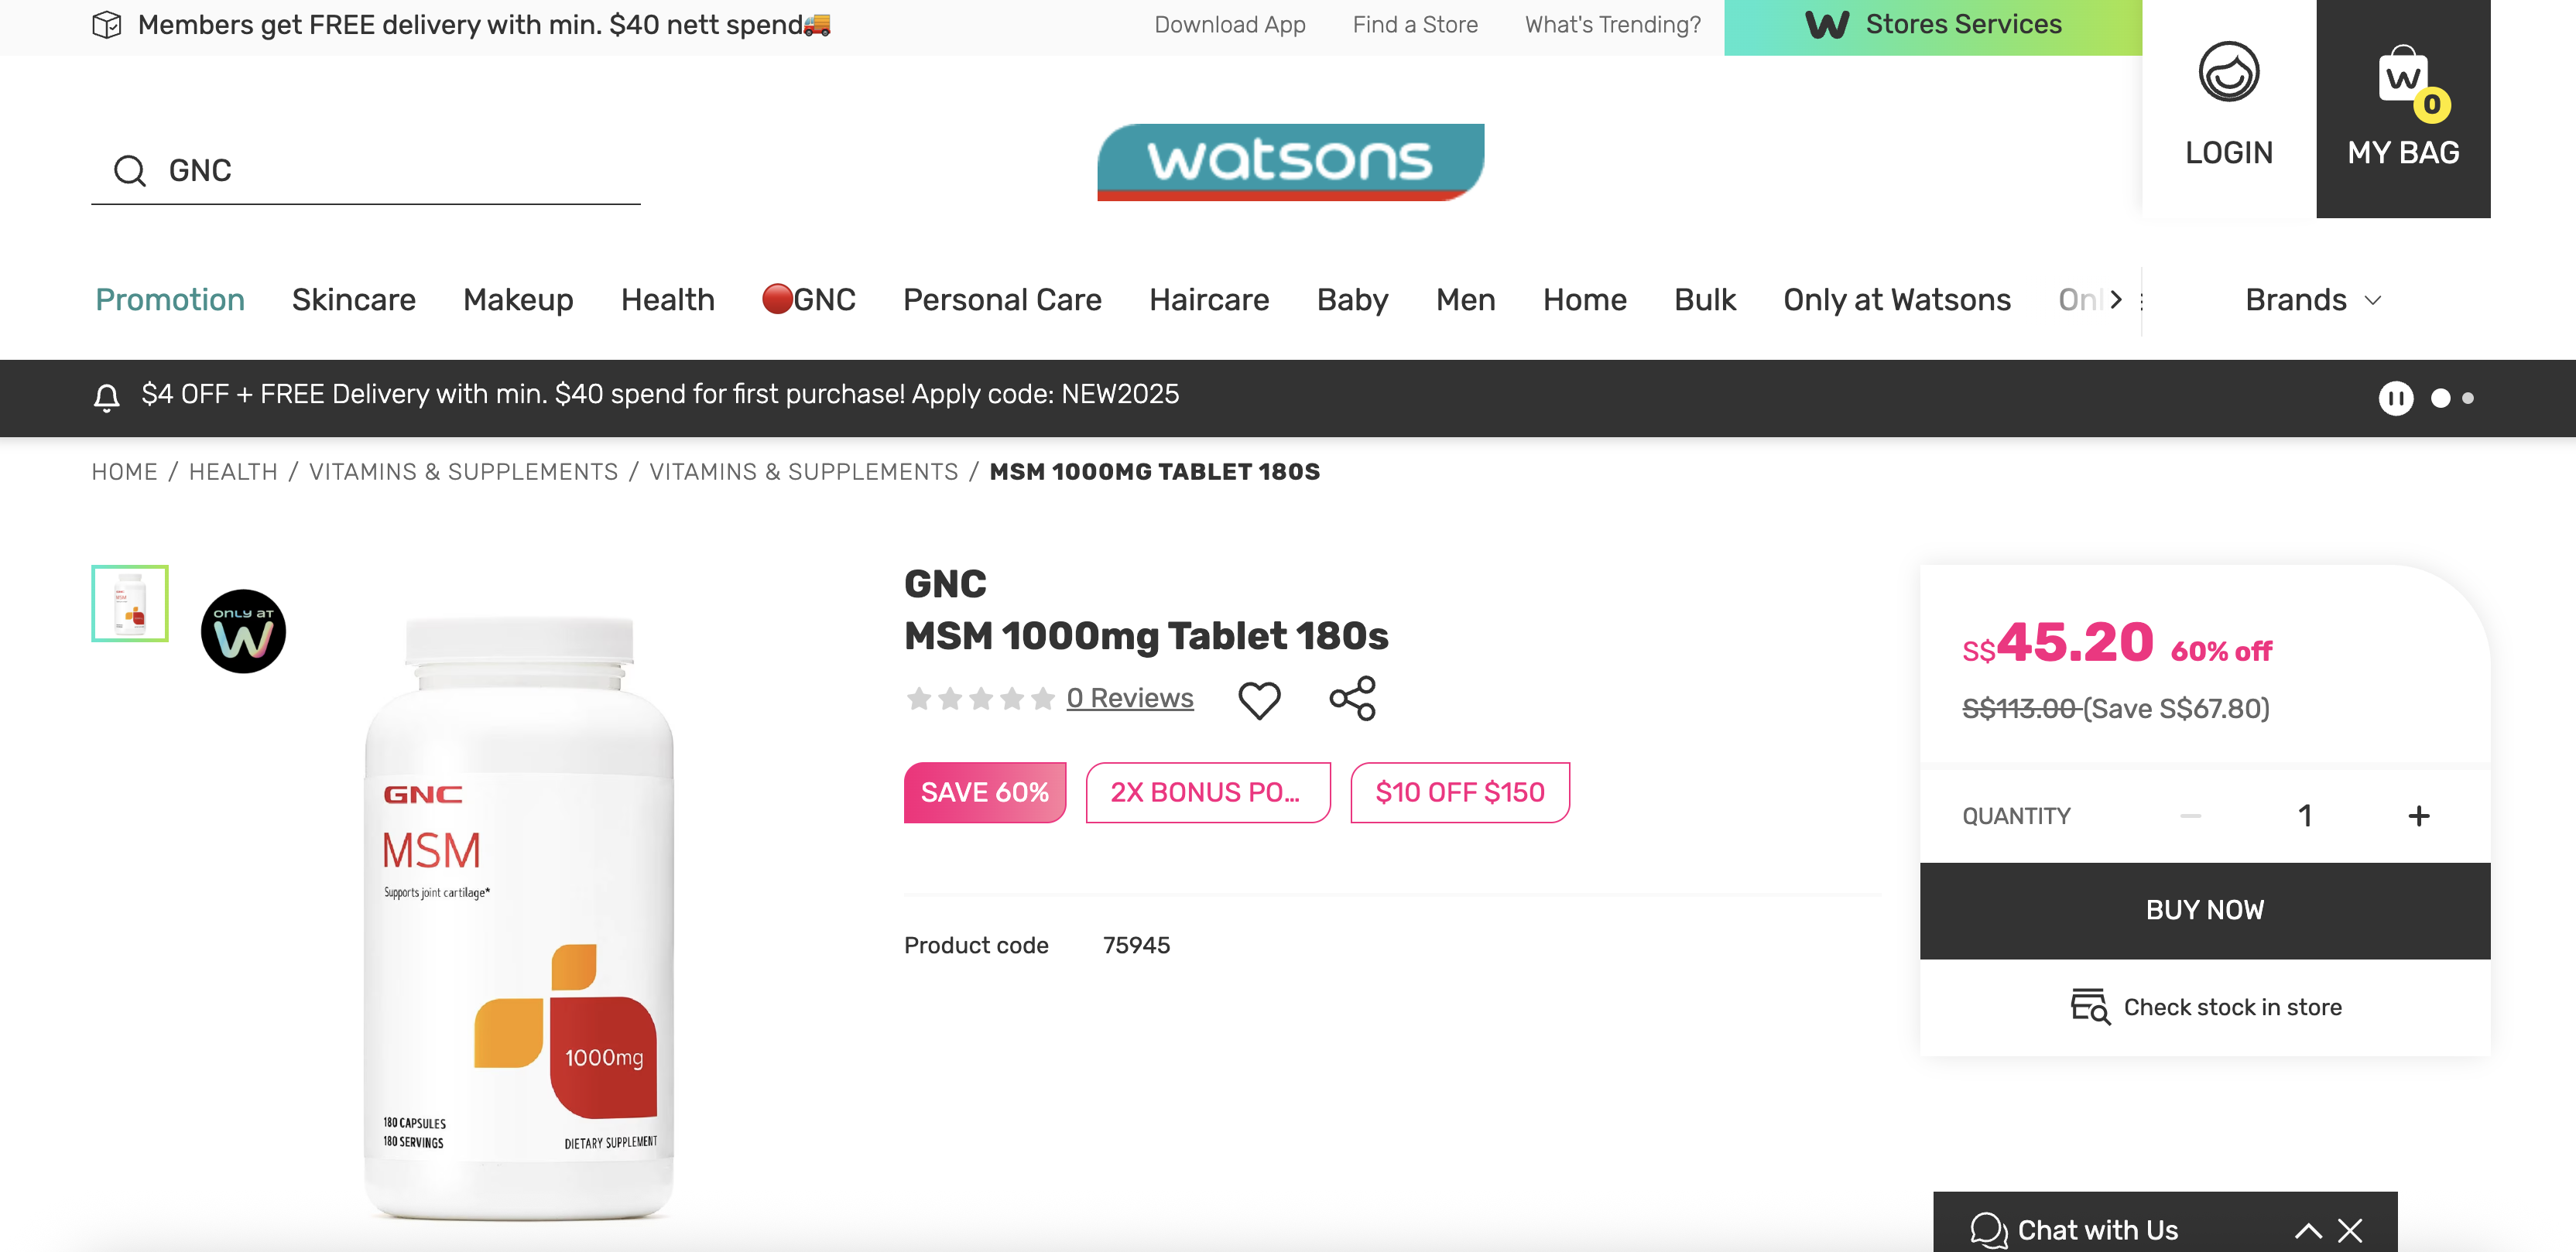Open the 0 Reviews link

(x=1130, y=698)
